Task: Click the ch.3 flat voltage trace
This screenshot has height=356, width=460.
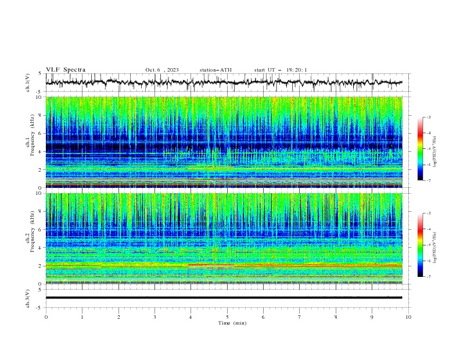Action: [x=224, y=298]
